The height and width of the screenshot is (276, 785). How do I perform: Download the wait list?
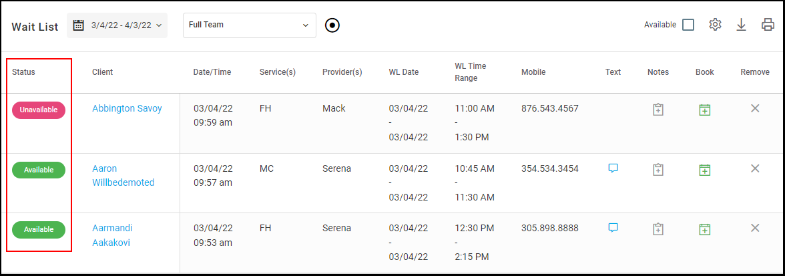[x=741, y=25]
